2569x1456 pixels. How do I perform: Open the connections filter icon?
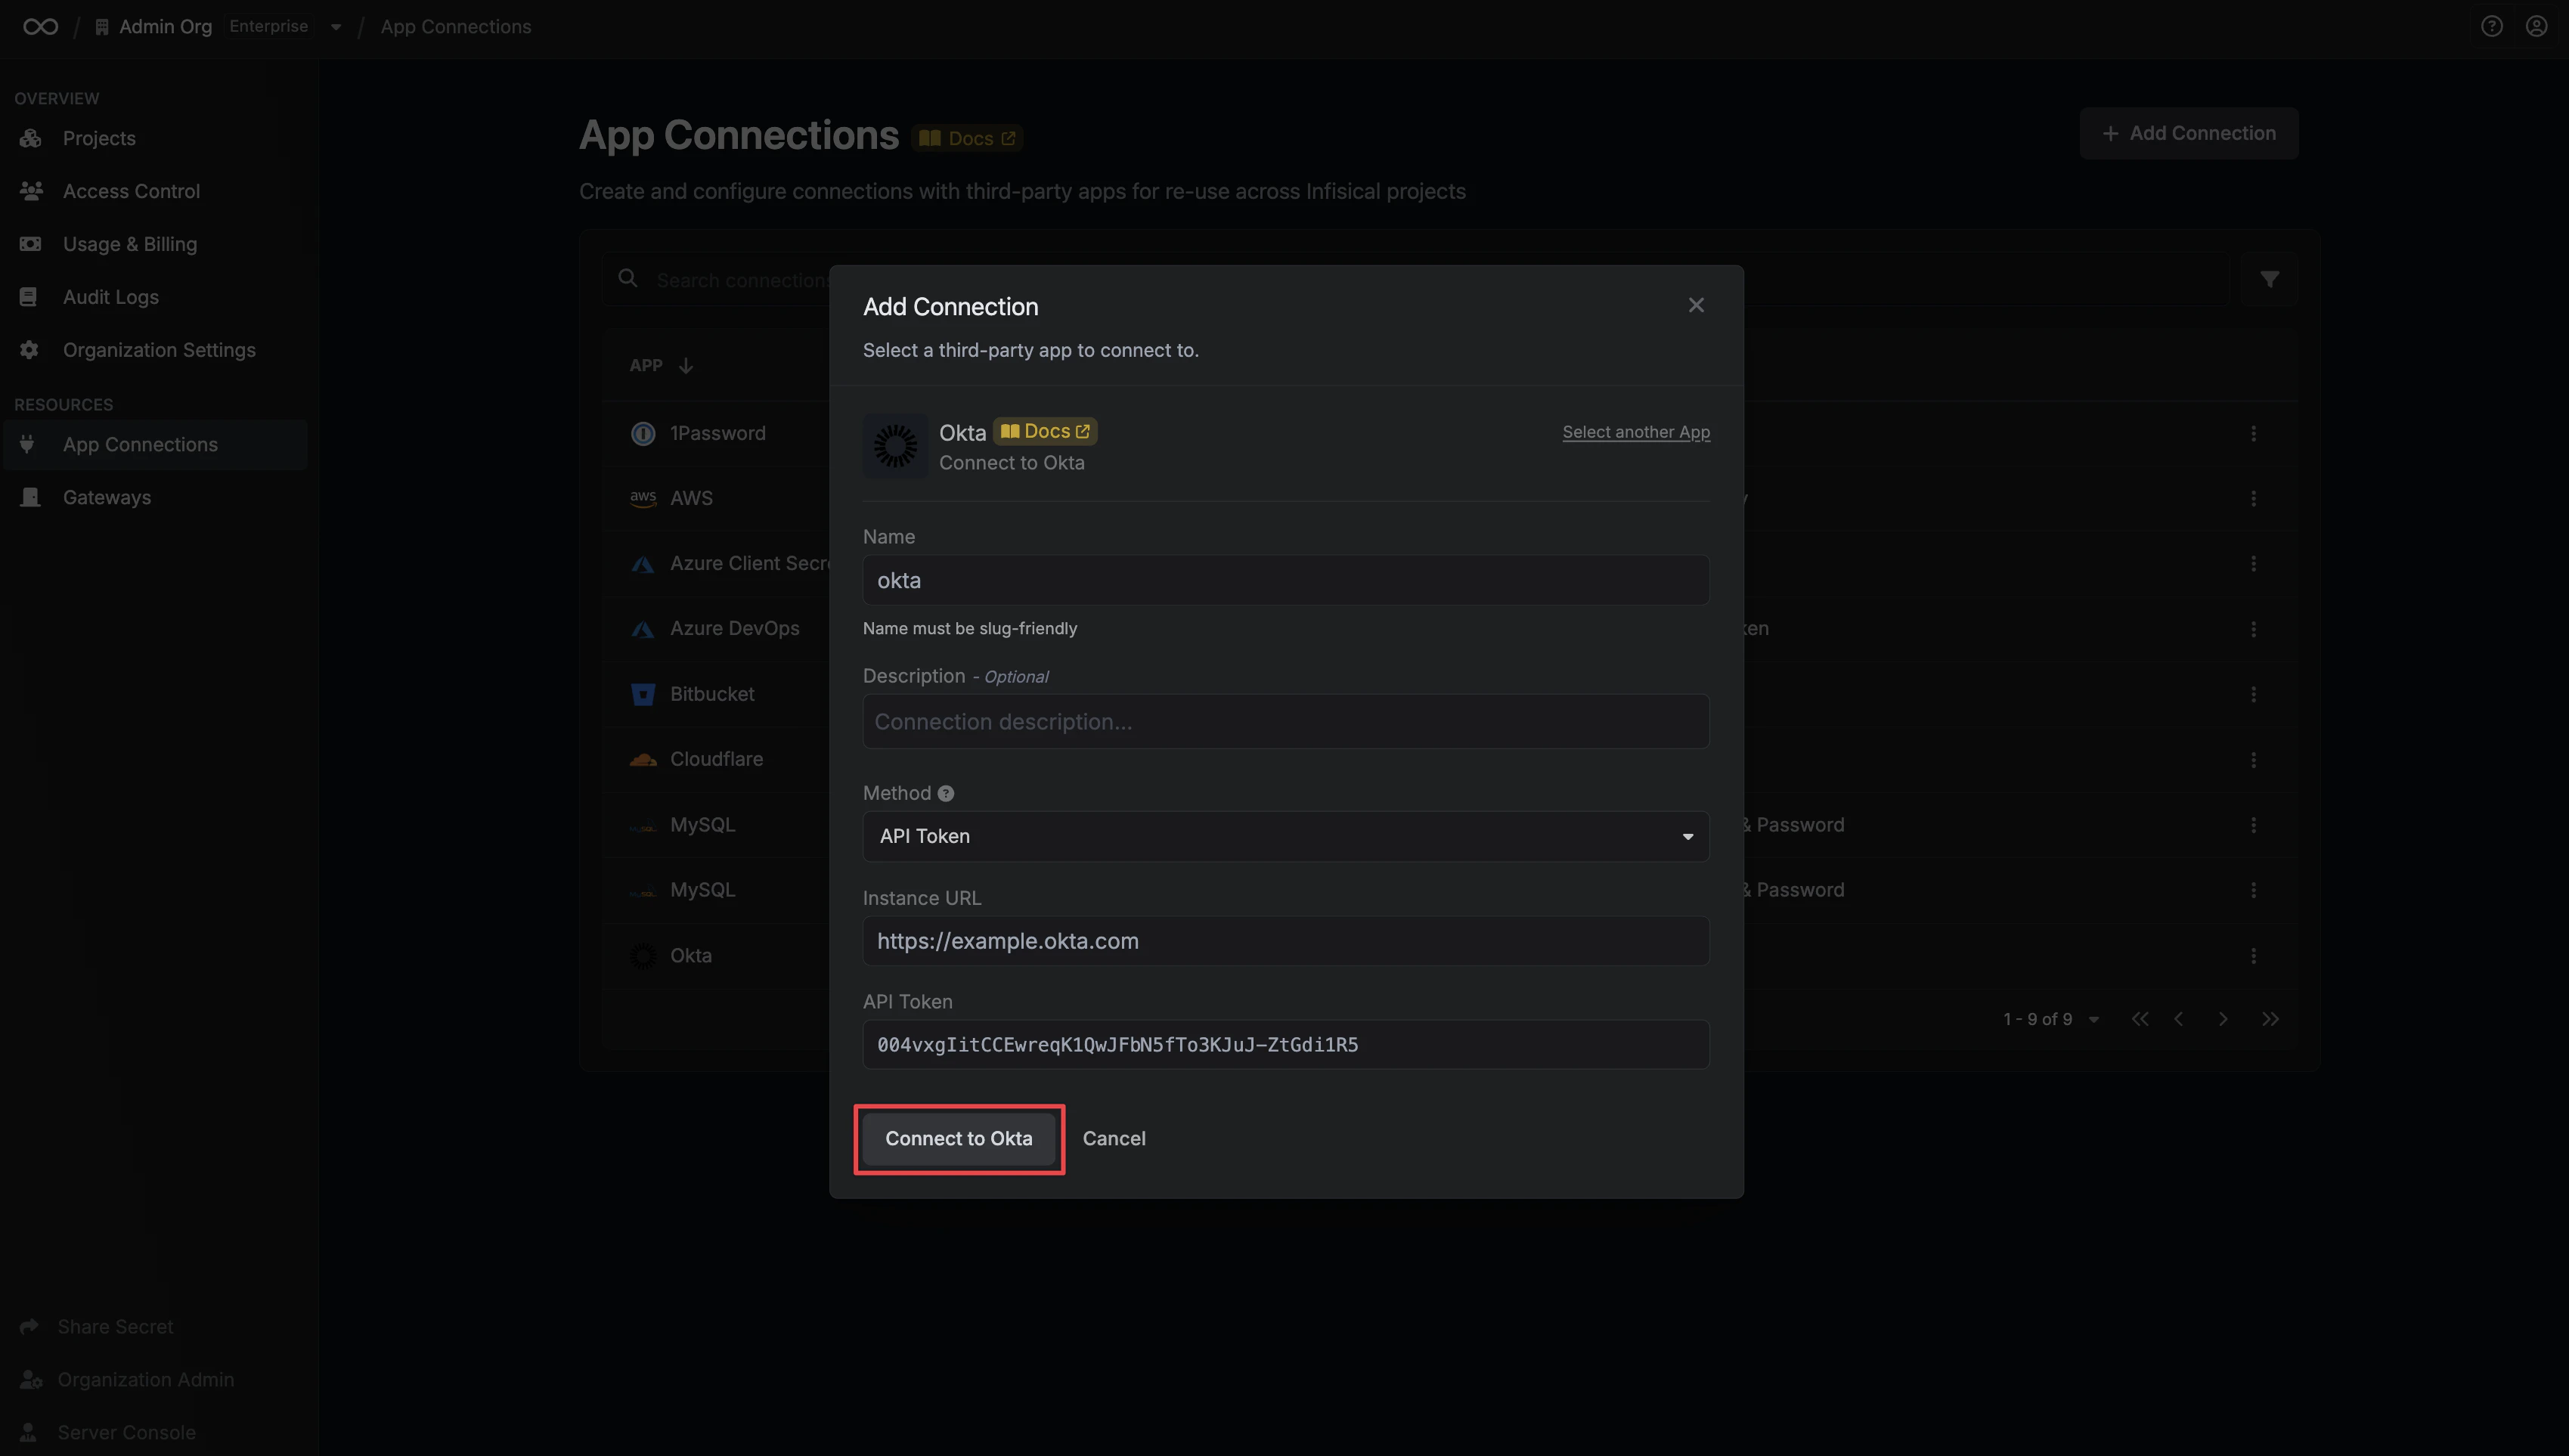[2269, 279]
